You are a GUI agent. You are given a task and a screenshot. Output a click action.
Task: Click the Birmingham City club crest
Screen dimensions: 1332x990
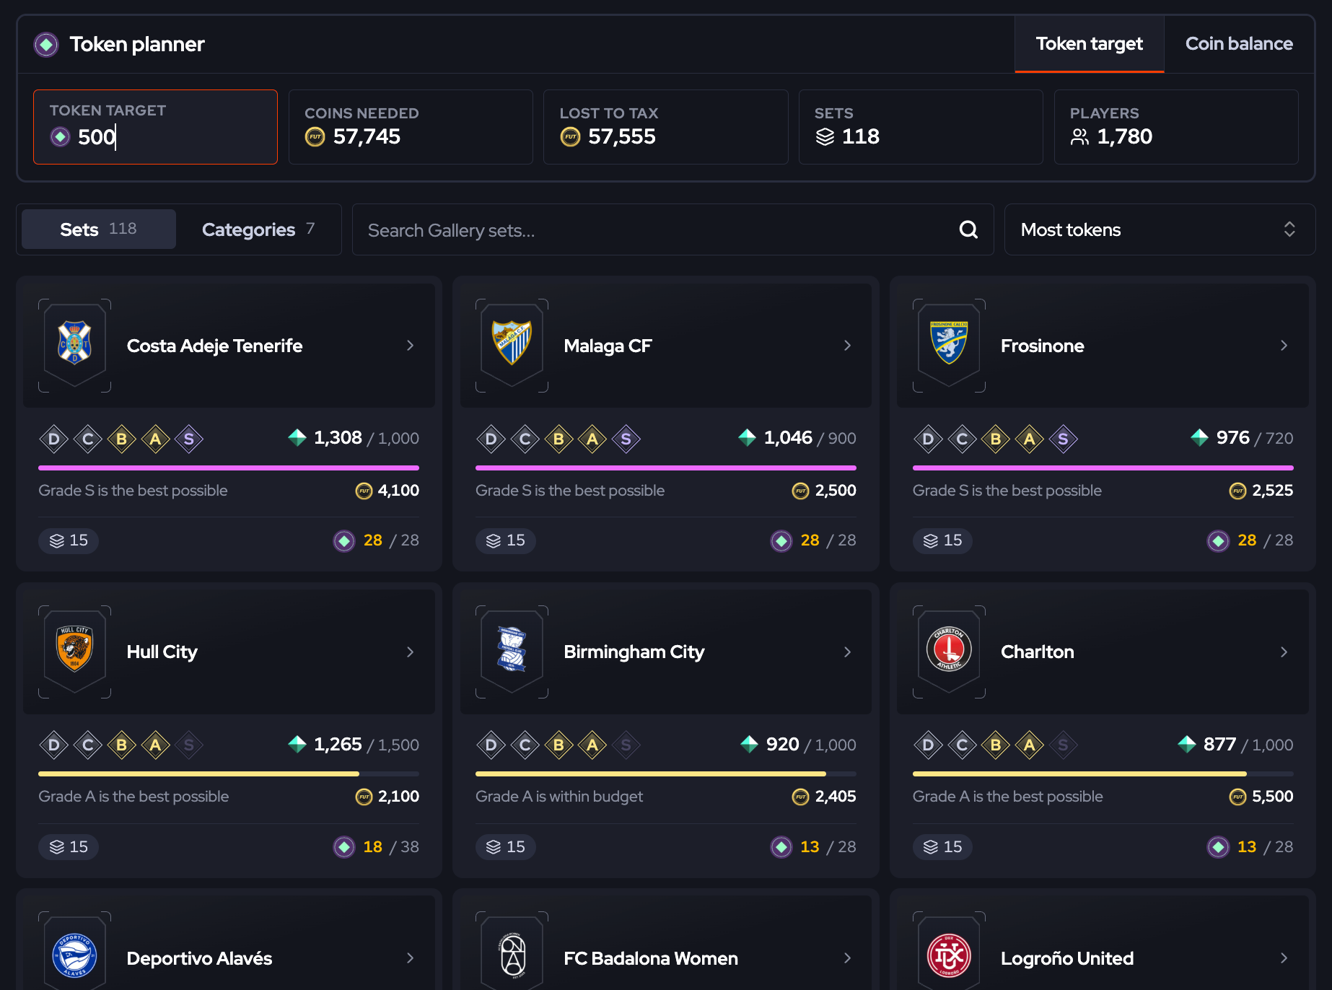coord(512,649)
